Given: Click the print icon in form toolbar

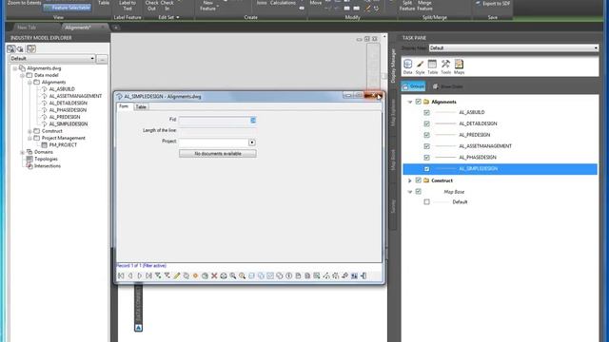Looking at the screenshot, I should click(x=224, y=275).
